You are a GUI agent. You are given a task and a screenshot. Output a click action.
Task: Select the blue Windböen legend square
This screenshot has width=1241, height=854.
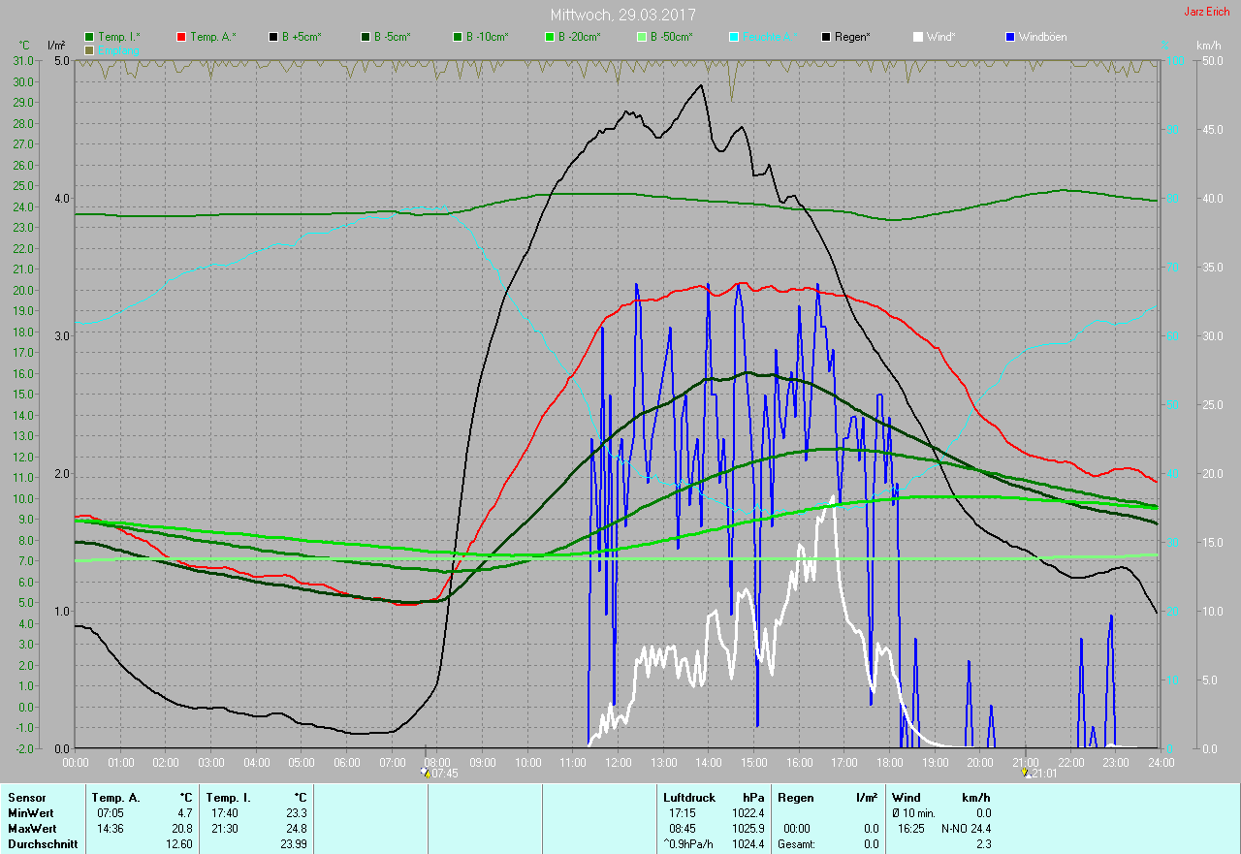coord(1011,37)
